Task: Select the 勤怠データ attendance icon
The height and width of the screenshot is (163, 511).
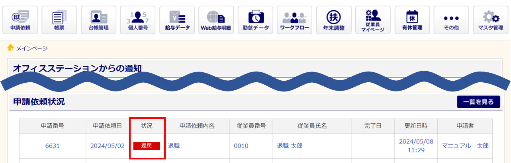Action: click(x=255, y=20)
